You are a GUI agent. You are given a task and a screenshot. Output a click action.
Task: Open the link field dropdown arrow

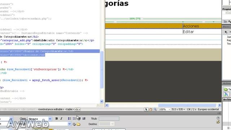(x=69, y=124)
